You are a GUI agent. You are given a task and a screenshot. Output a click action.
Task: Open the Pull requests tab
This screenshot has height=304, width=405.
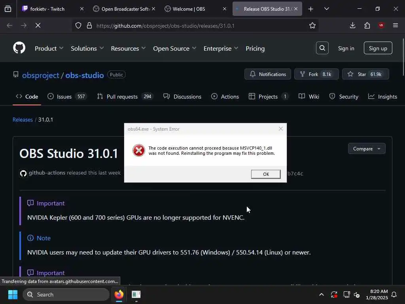125,97
